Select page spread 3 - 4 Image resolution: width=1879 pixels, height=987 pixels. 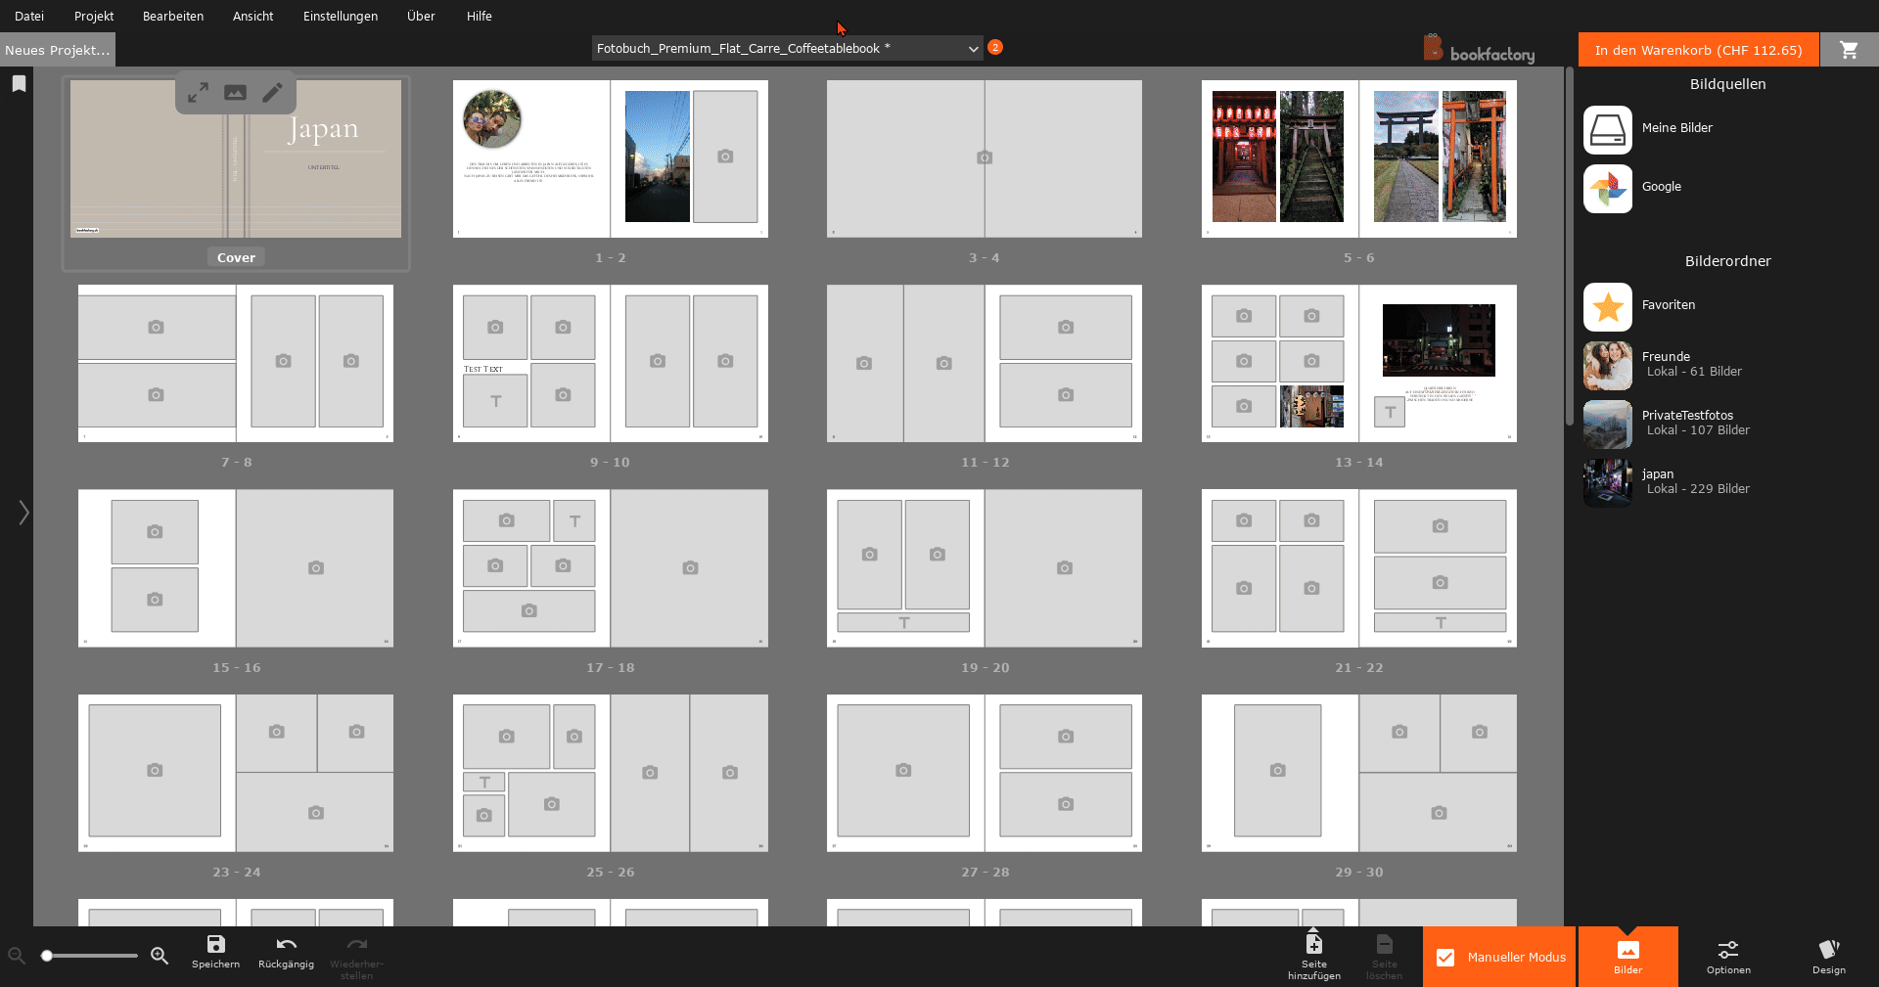(x=985, y=158)
